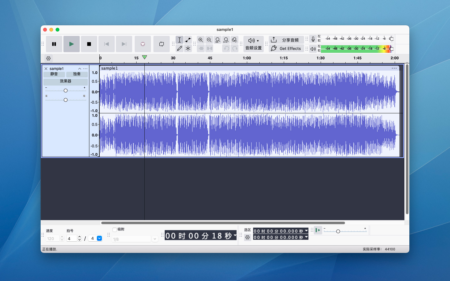Click the 速度 tempo field showing 120

52,239
